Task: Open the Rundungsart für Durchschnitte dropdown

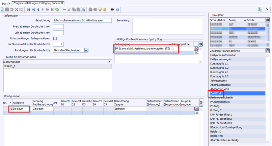Action: pos(86,50)
